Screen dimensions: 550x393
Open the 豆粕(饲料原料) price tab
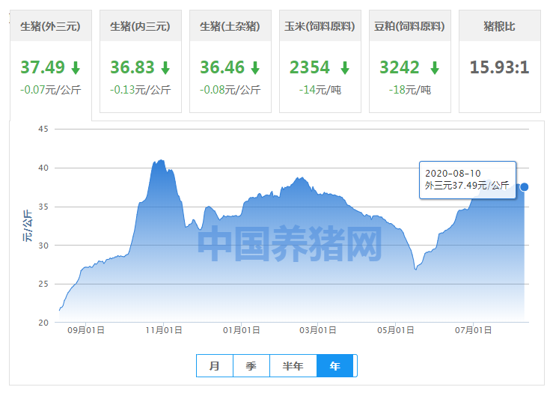(410, 61)
